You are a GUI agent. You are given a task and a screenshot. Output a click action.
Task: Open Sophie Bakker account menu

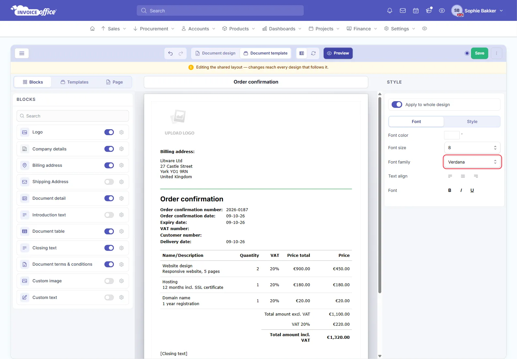(x=477, y=11)
